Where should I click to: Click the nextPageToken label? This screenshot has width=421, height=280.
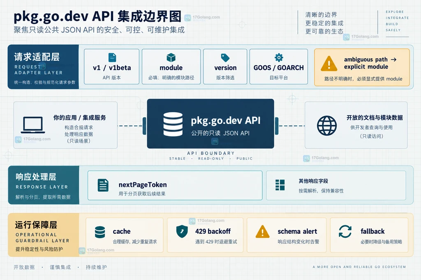pos(143,185)
